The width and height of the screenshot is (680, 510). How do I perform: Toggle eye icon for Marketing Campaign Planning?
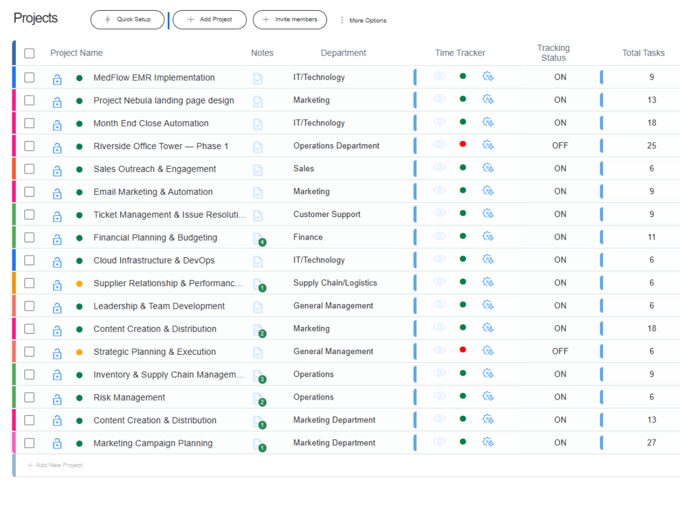click(439, 441)
